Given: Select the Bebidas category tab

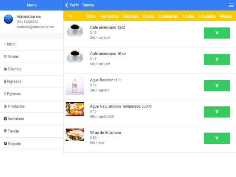Looking at the screenshot, I should pos(131,16).
